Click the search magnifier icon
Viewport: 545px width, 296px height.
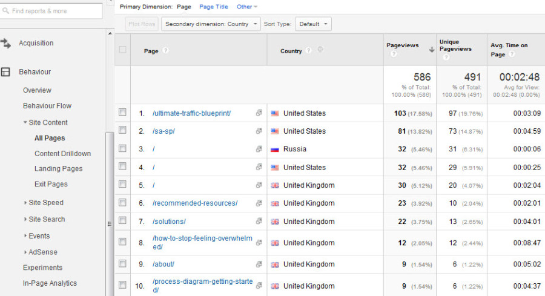pos(5,11)
